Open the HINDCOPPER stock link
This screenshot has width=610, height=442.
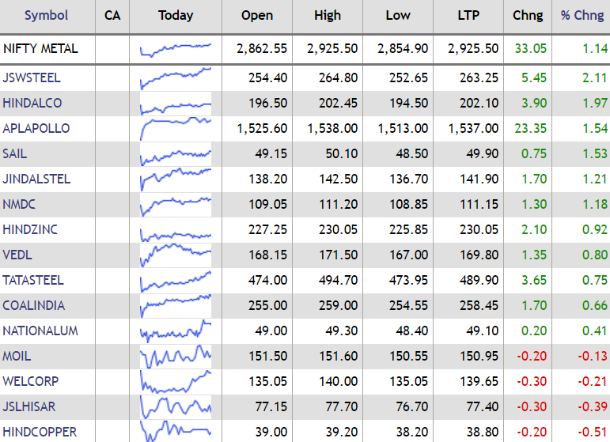point(40,432)
